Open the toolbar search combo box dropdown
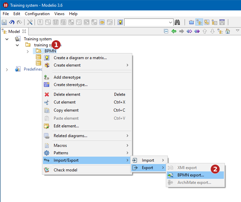 pos(171,23)
